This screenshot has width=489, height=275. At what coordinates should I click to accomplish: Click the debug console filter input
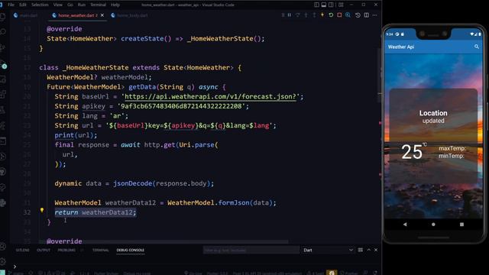click(251, 250)
